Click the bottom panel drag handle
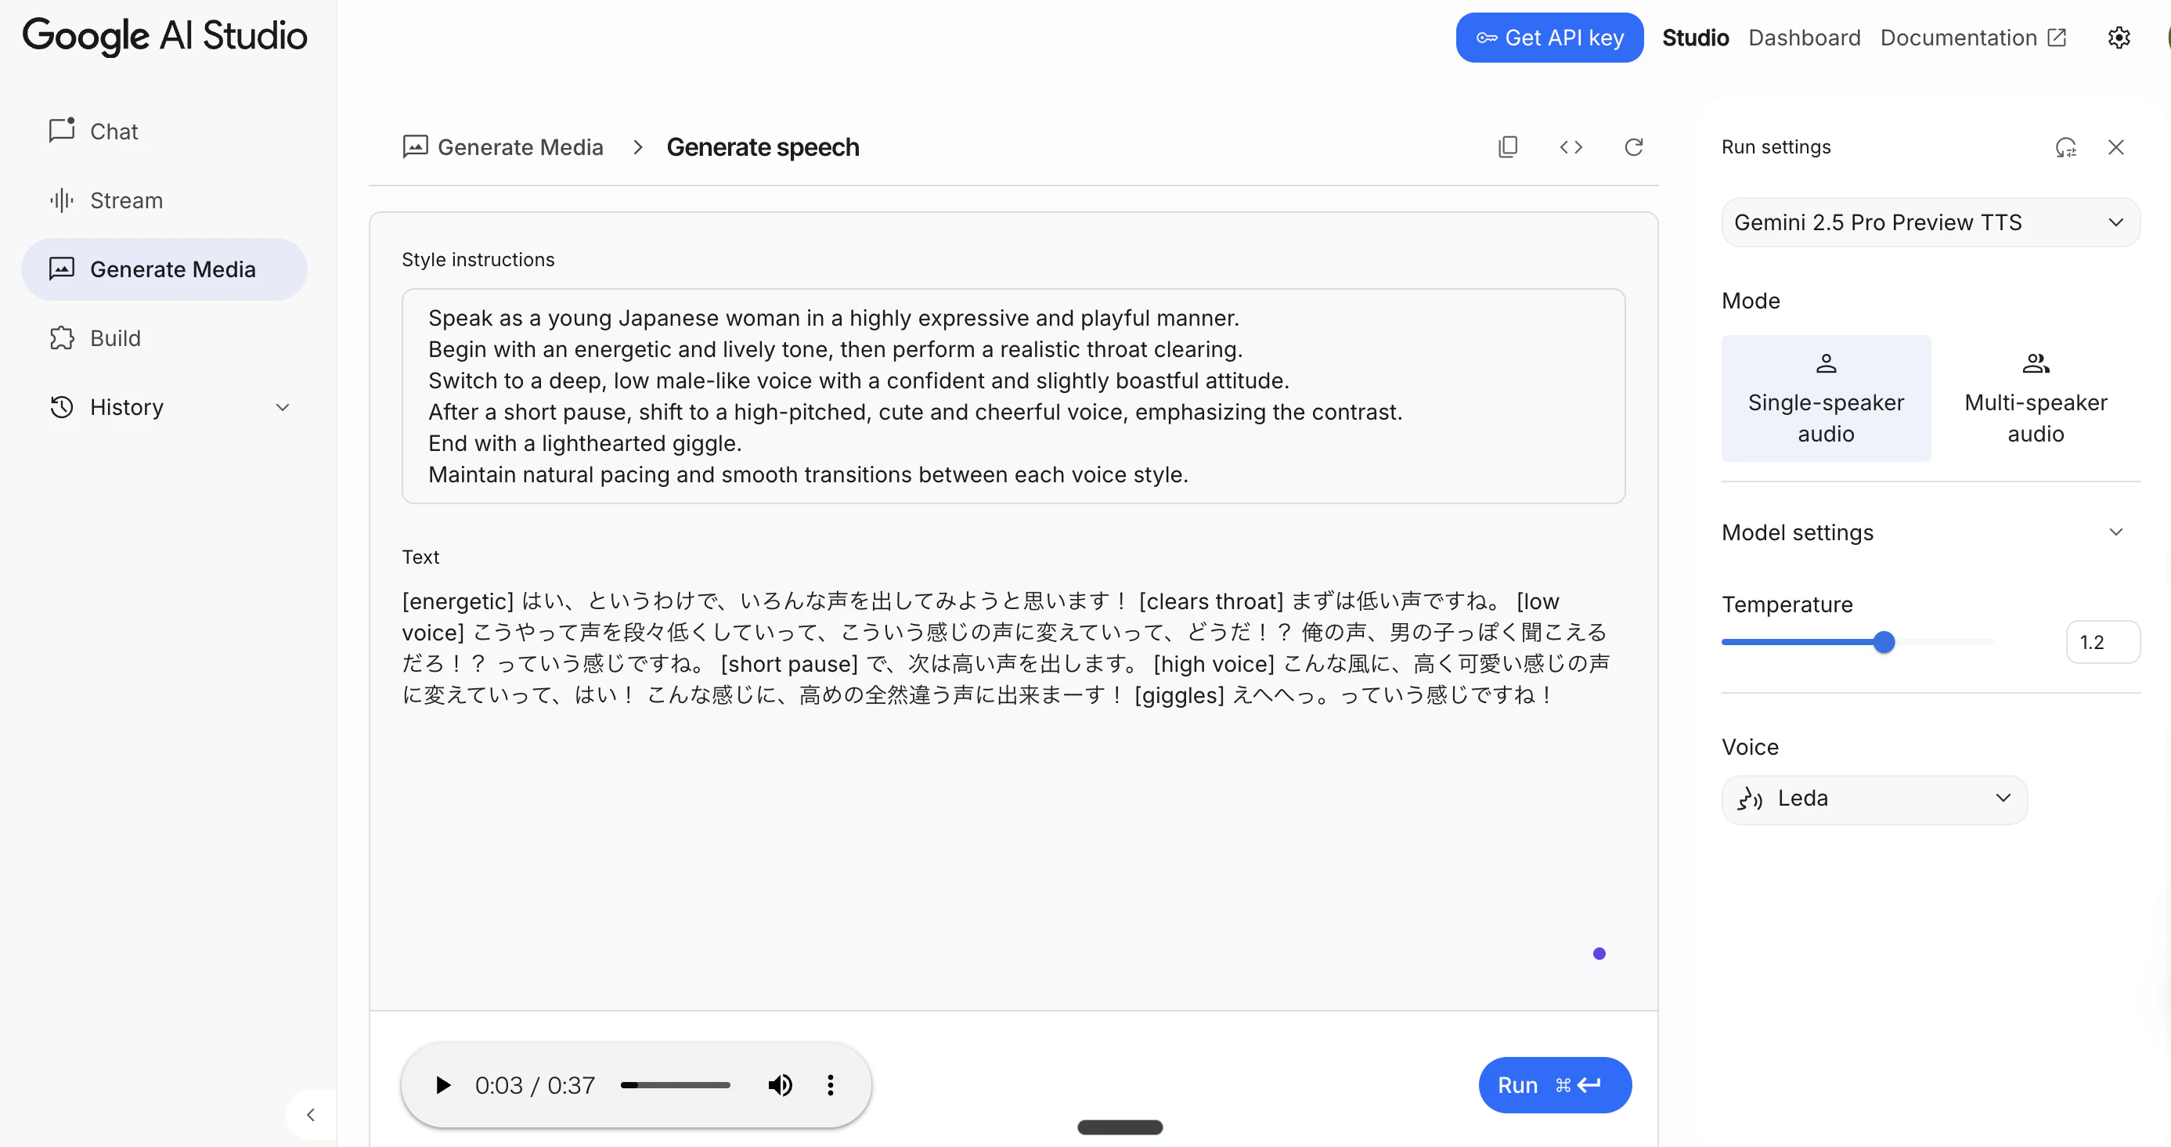The height and width of the screenshot is (1147, 2171). pyautogui.click(x=1120, y=1127)
